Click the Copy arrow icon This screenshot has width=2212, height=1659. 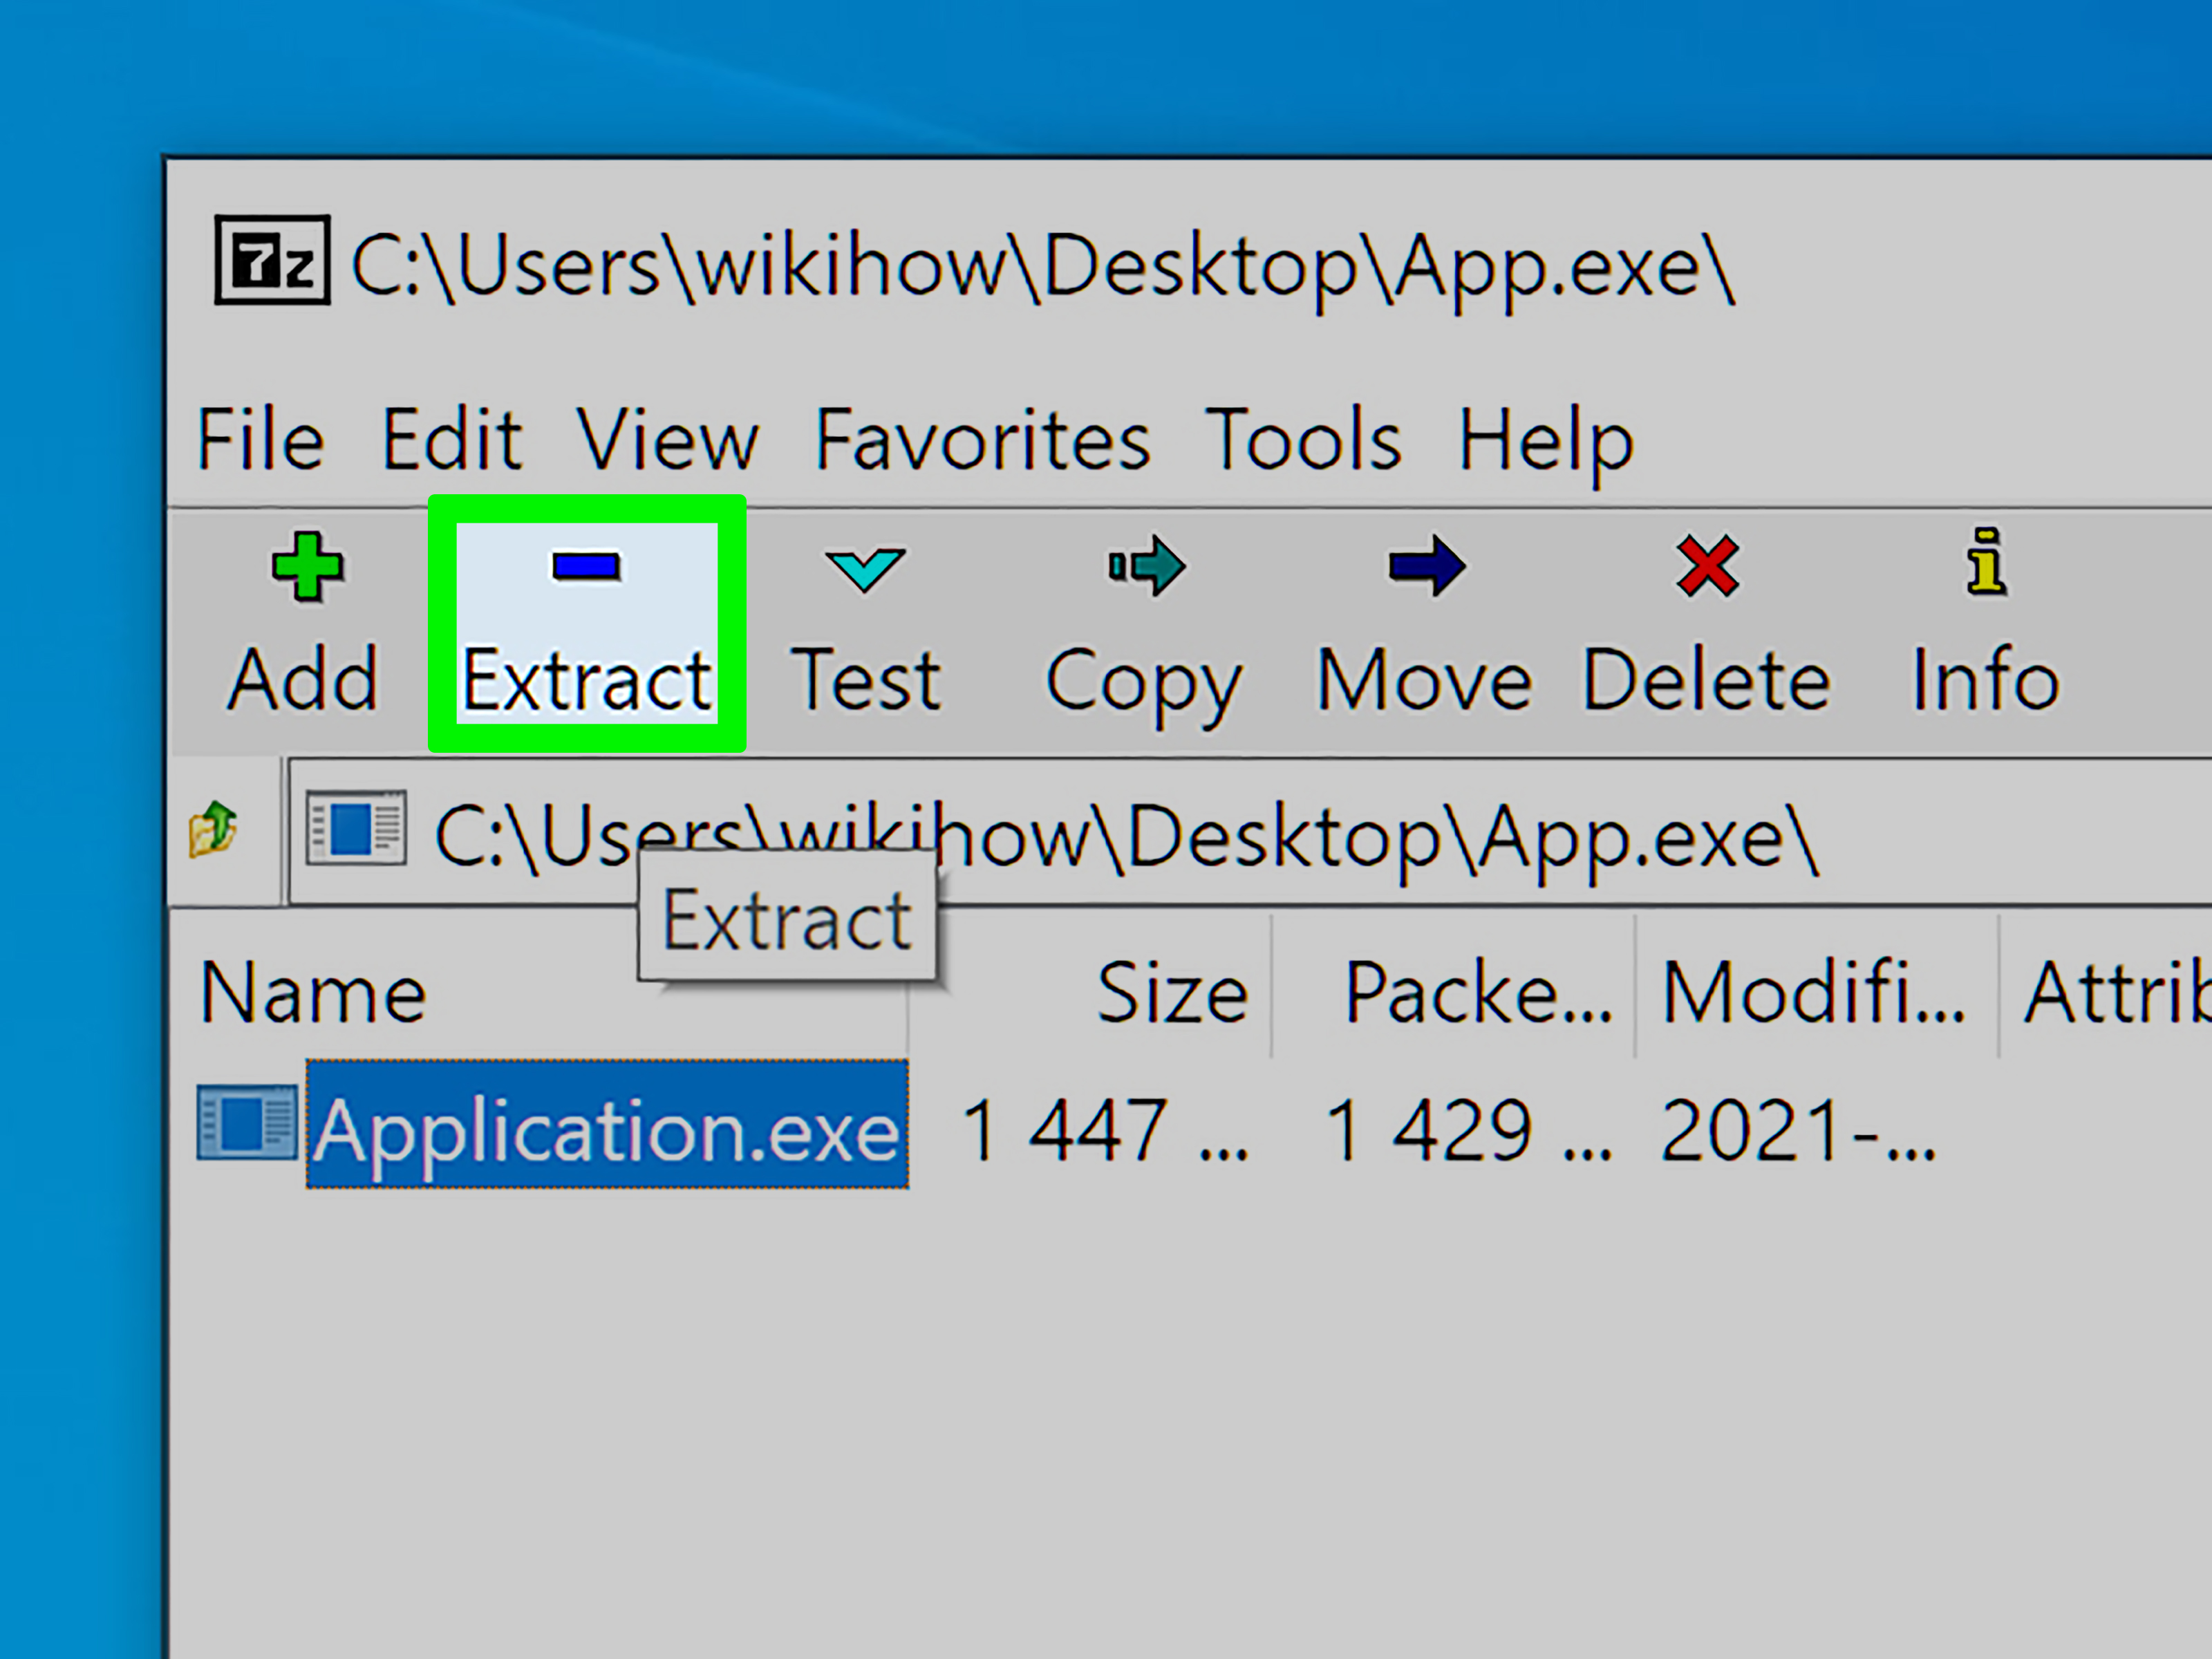pos(1147,567)
